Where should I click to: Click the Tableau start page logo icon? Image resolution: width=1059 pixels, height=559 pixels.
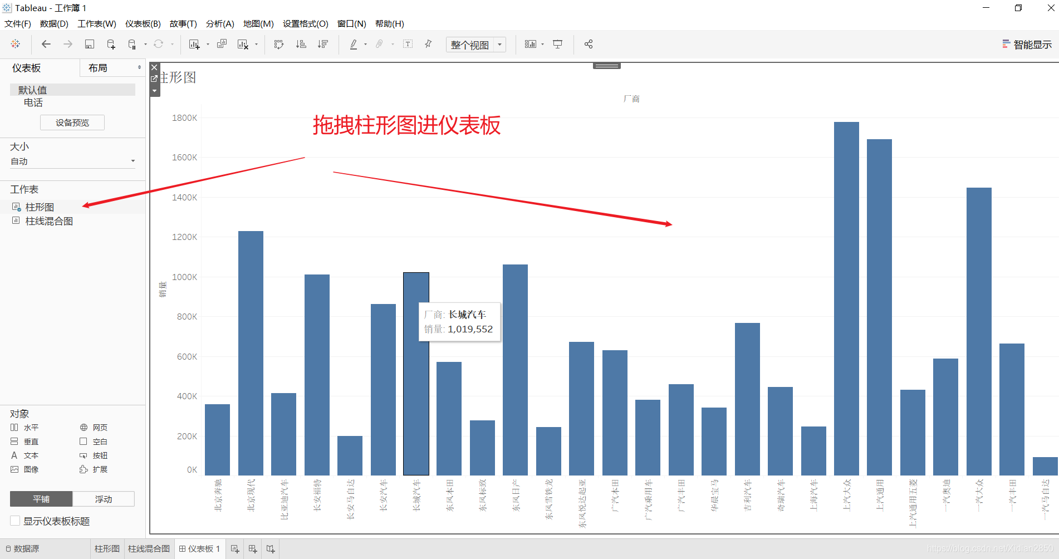16,44
